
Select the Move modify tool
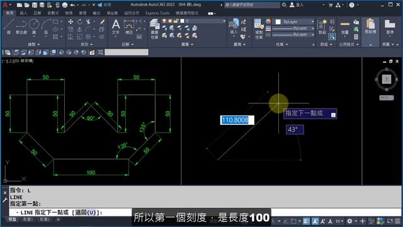(71, 22)
